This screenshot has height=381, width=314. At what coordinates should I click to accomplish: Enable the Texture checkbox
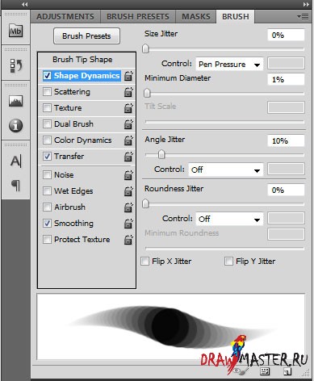47,108
